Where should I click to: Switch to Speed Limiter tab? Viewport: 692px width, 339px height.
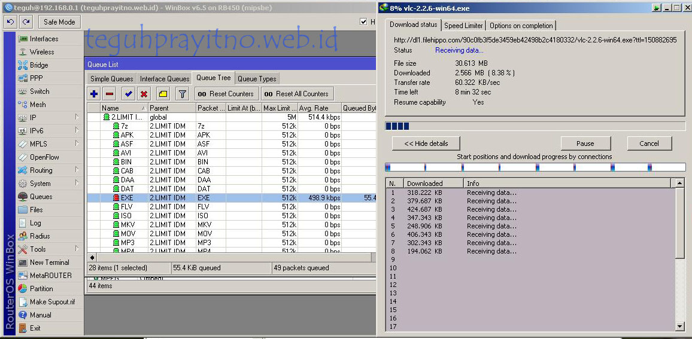coord(464,26)
